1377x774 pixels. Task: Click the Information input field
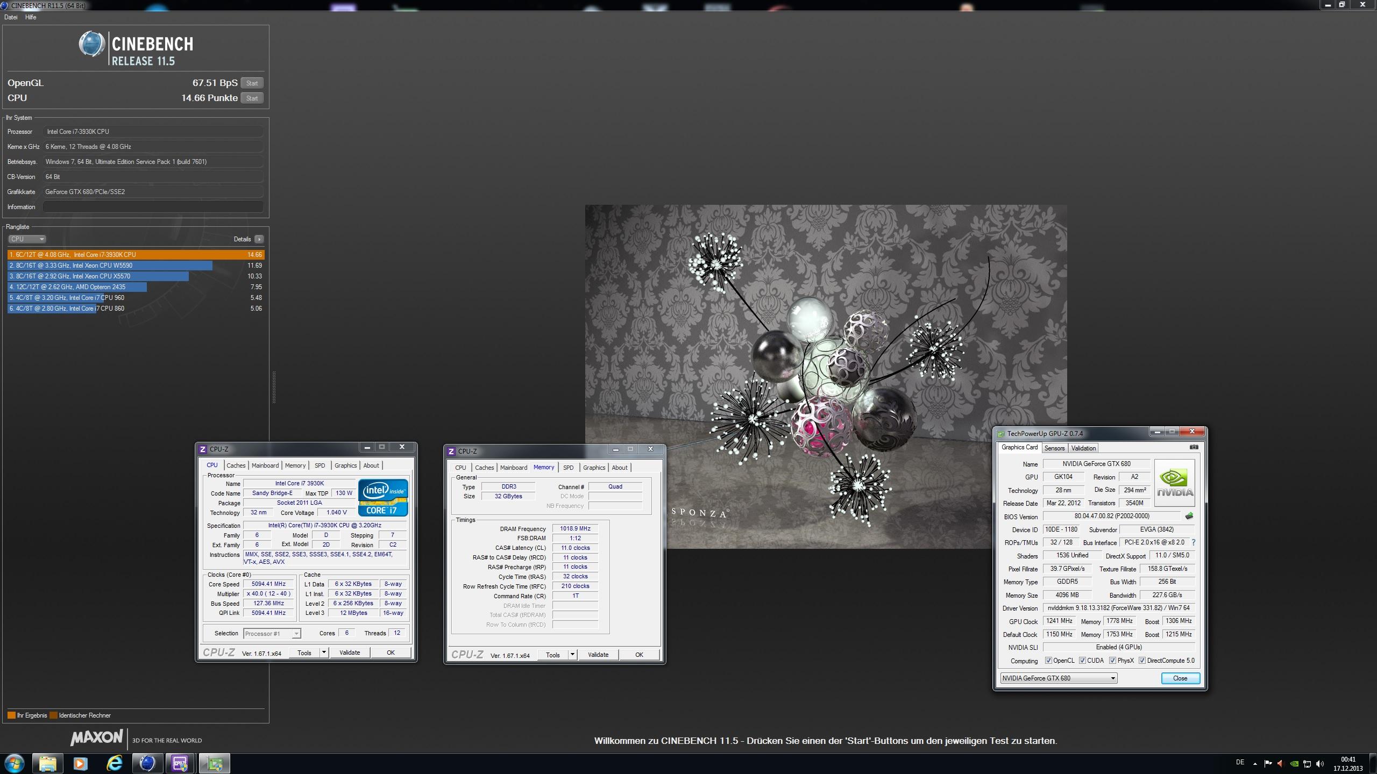153,207
